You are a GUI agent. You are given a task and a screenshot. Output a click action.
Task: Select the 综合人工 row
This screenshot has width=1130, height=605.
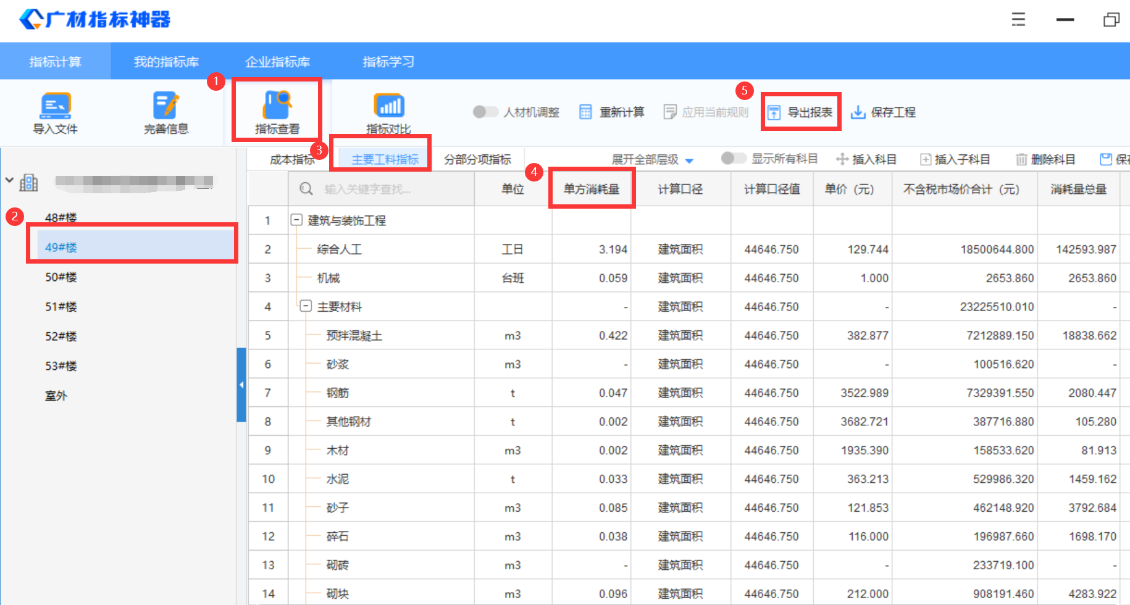click(x=689, y=249)
